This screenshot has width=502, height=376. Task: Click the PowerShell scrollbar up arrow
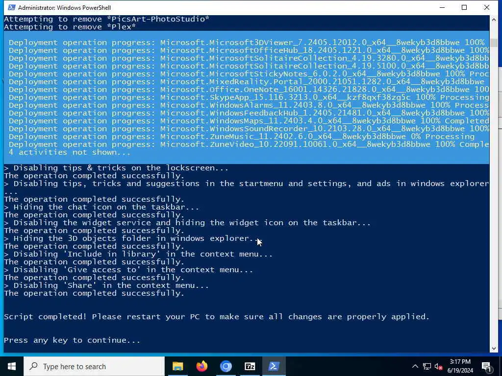tap(493, 20)
